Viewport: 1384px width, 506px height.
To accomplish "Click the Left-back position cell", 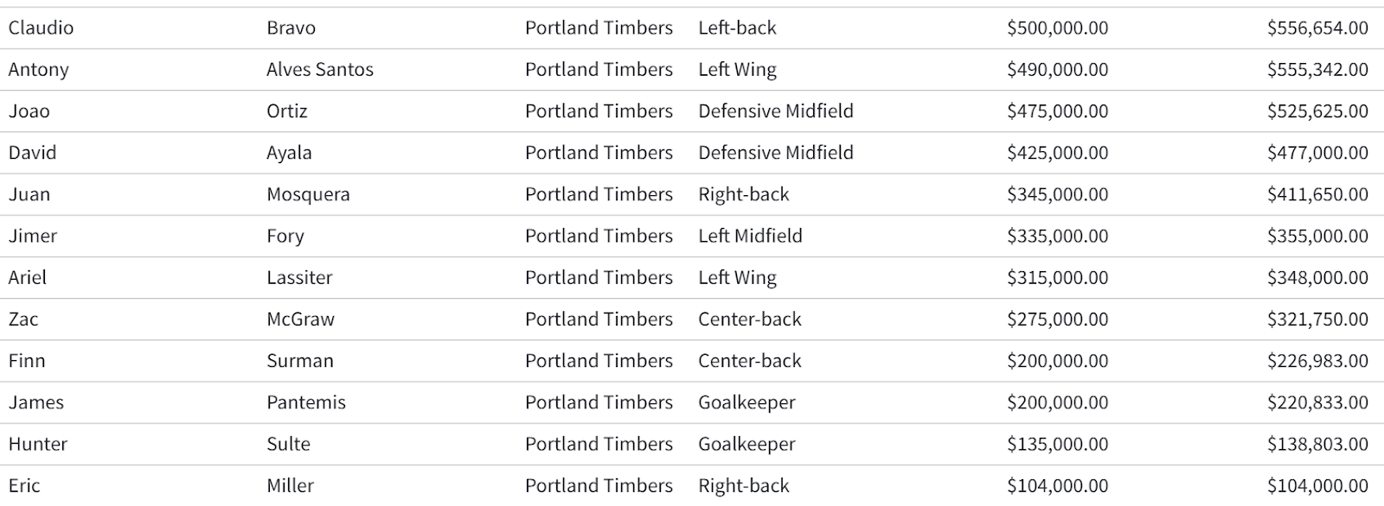I will pos(737,28).
